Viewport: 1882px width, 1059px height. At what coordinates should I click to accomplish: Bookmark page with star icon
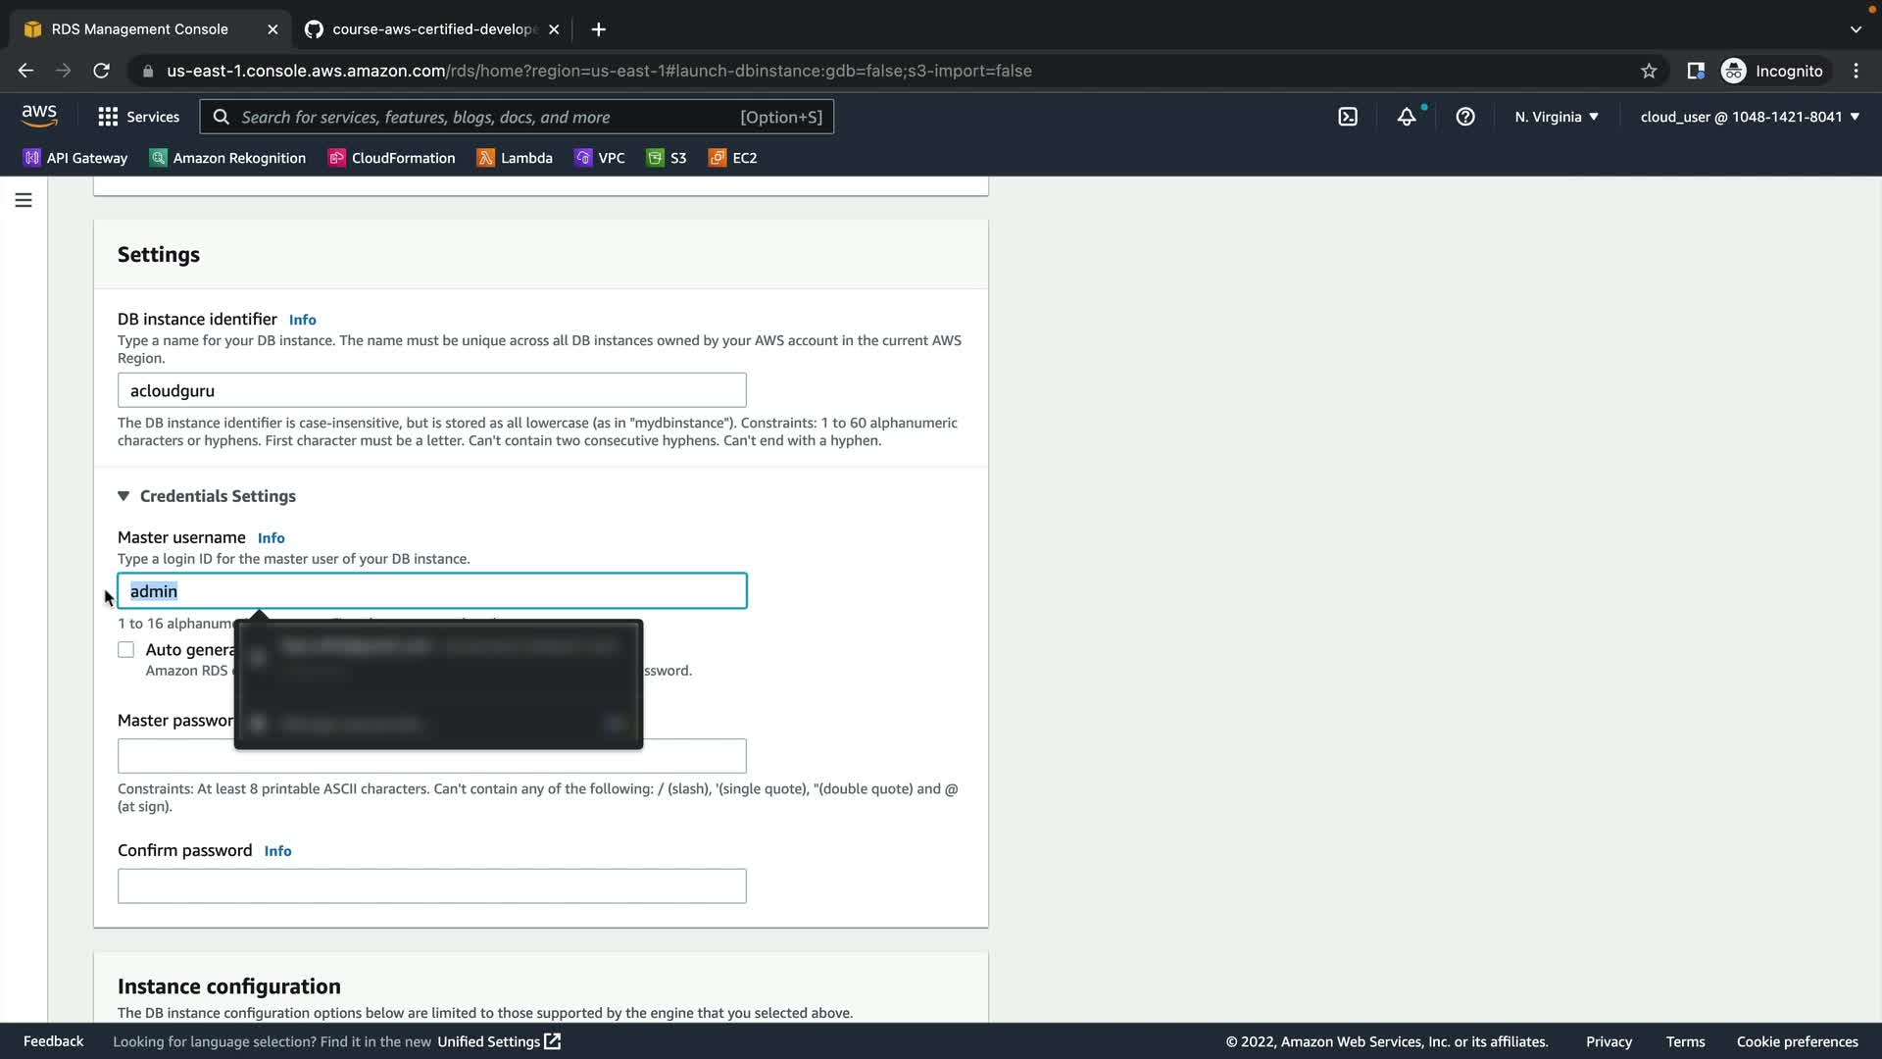1649,71
